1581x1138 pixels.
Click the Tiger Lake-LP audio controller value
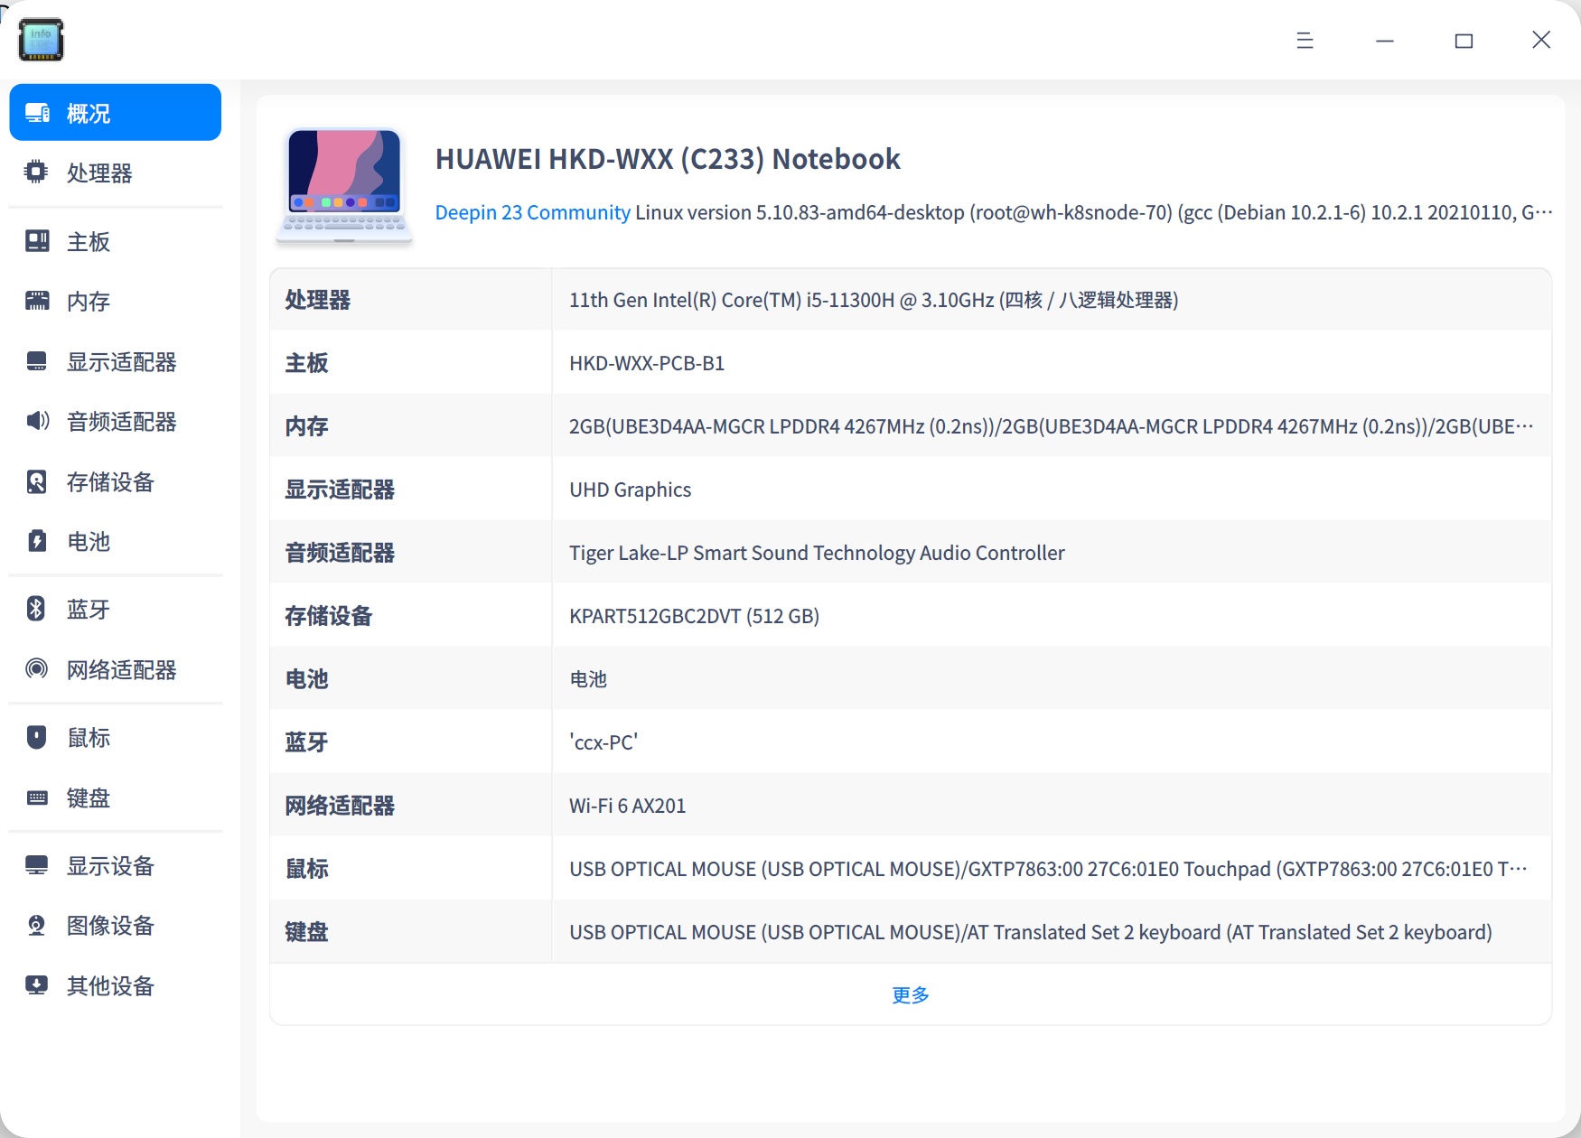817,553
